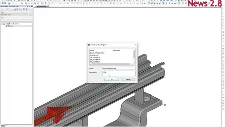Click the purple marker near the bracket

tap(165, 105)
